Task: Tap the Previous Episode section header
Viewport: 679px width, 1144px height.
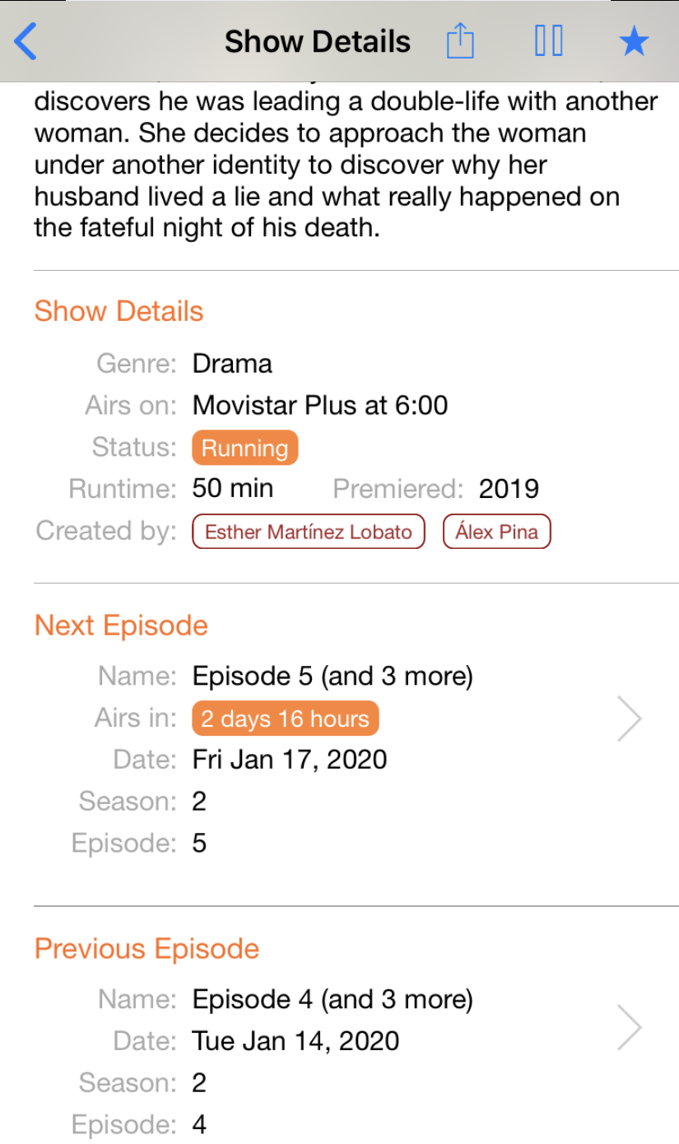Action: tap(146, 949)
